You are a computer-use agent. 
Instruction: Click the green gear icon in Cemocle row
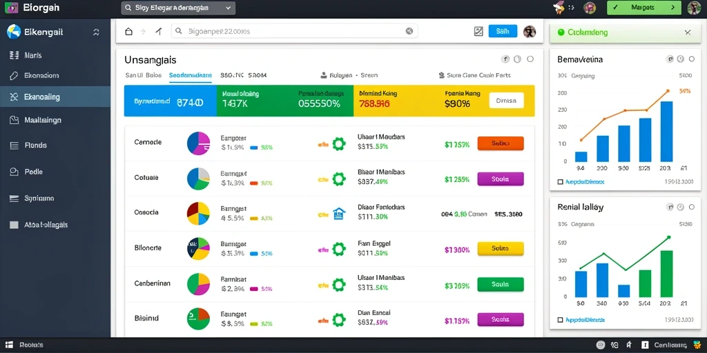point(338,144)
